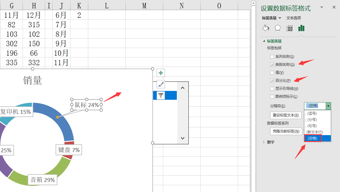Click the cell containing 10月

(x=61, y=53)
